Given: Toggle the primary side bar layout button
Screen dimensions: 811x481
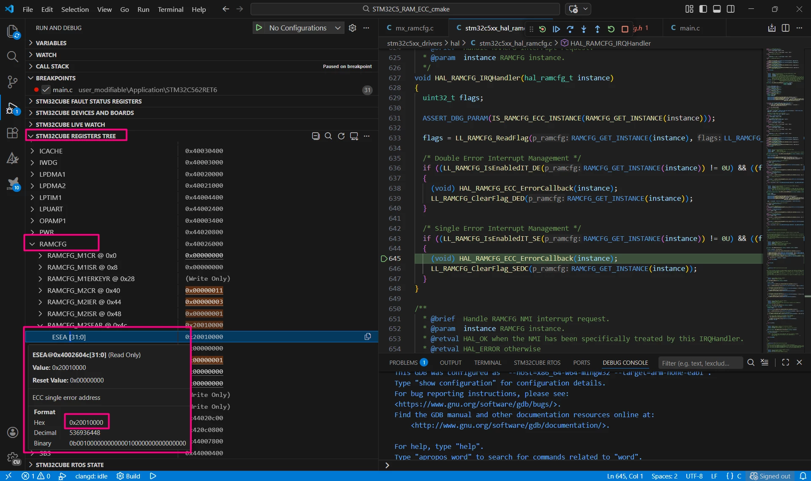Looking at the screenshot, I should point(703,9).
